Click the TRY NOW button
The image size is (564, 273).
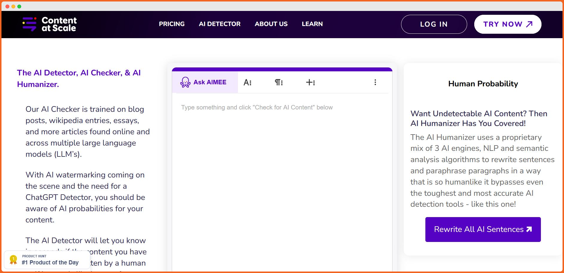pos(508,24)
